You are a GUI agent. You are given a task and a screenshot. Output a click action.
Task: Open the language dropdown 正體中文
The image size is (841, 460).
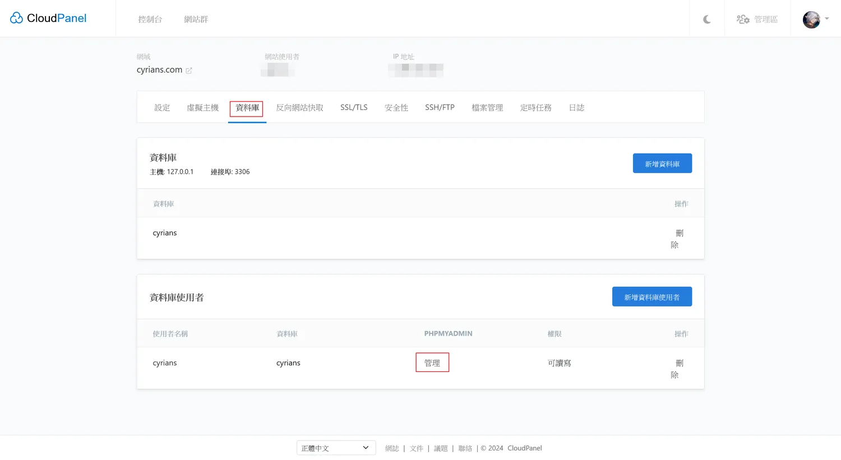tap(336, 448)
